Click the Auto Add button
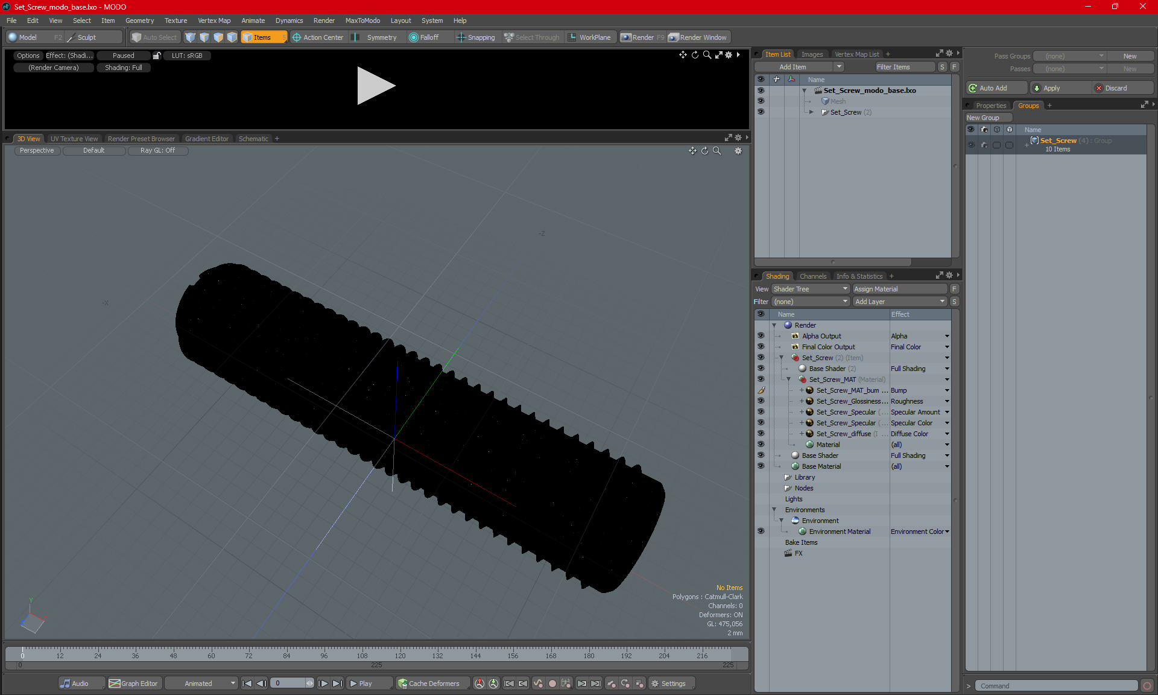The image size is (1158, 695). (x=996, y=88)
